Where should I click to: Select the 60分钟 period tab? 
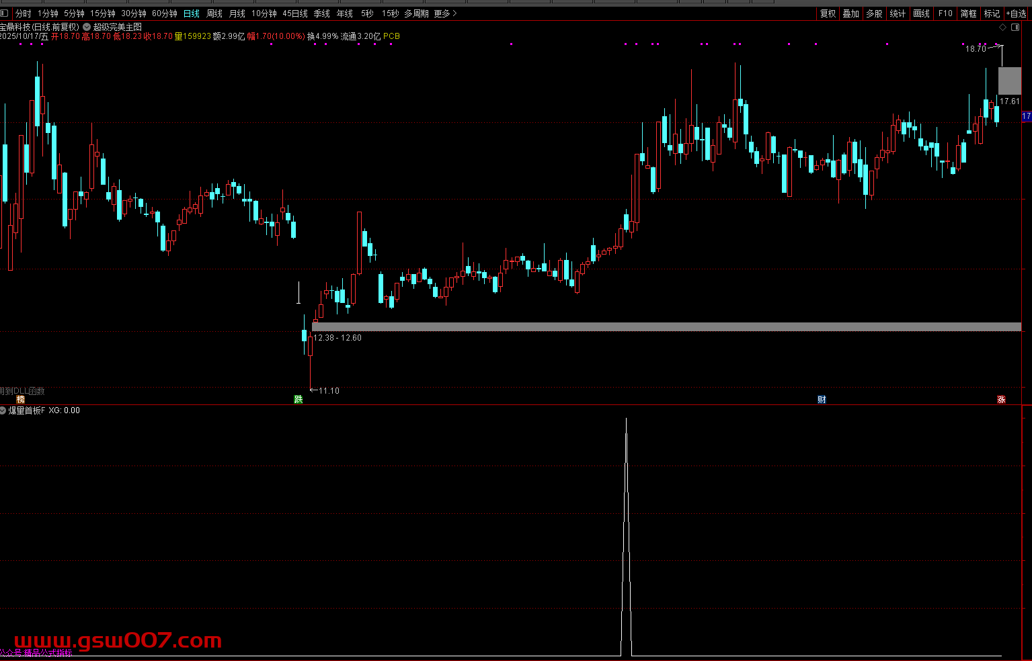point(165,13)
